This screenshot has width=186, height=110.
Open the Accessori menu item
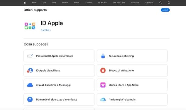135,3
